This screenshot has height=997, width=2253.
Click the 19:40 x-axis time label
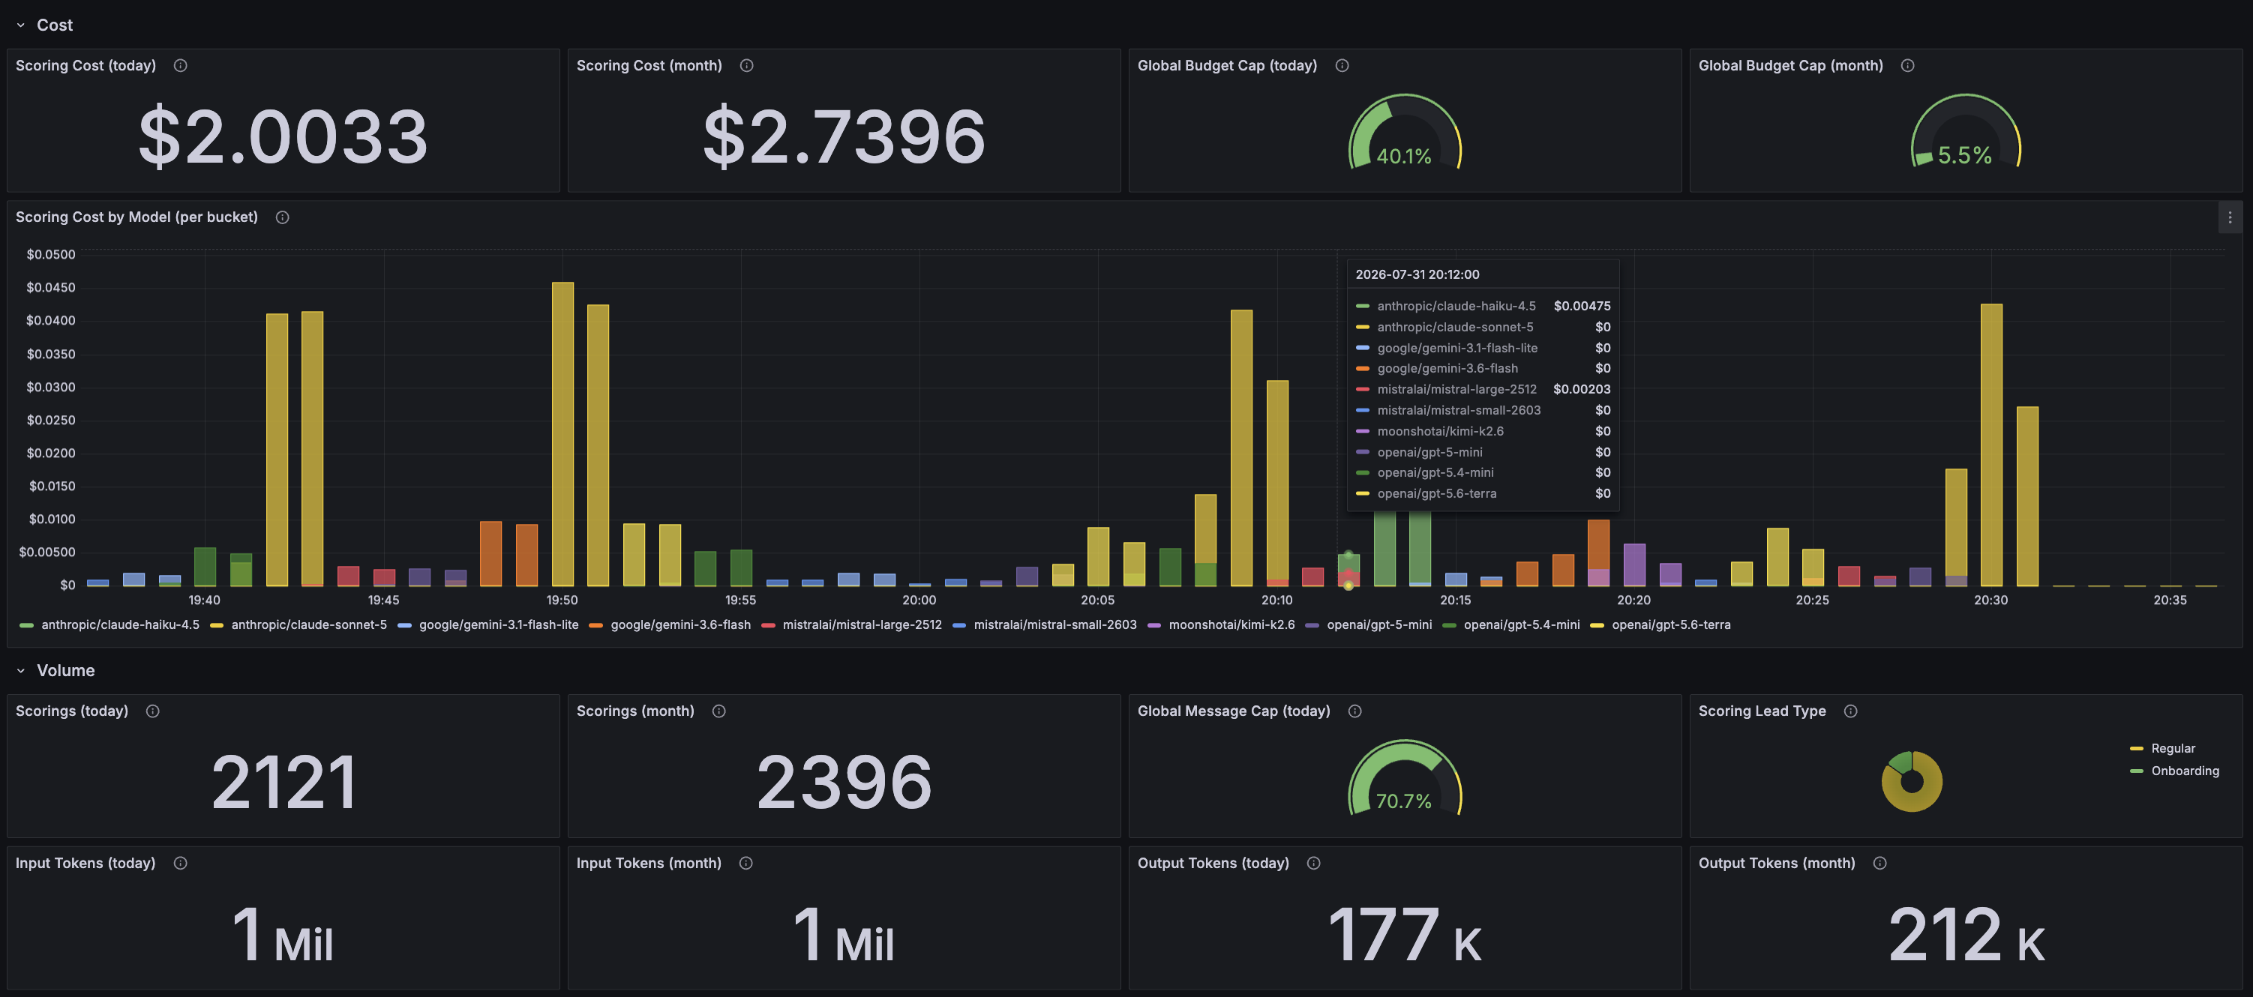pos(205,600)
